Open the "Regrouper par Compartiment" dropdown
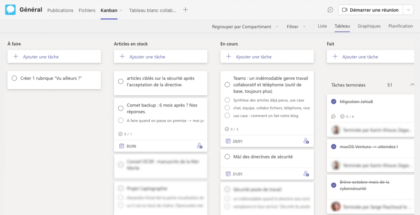This screenshot has width=420, height=215. click(245, 27)
